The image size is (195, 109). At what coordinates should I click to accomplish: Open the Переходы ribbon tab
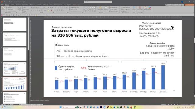pos(32,5)
